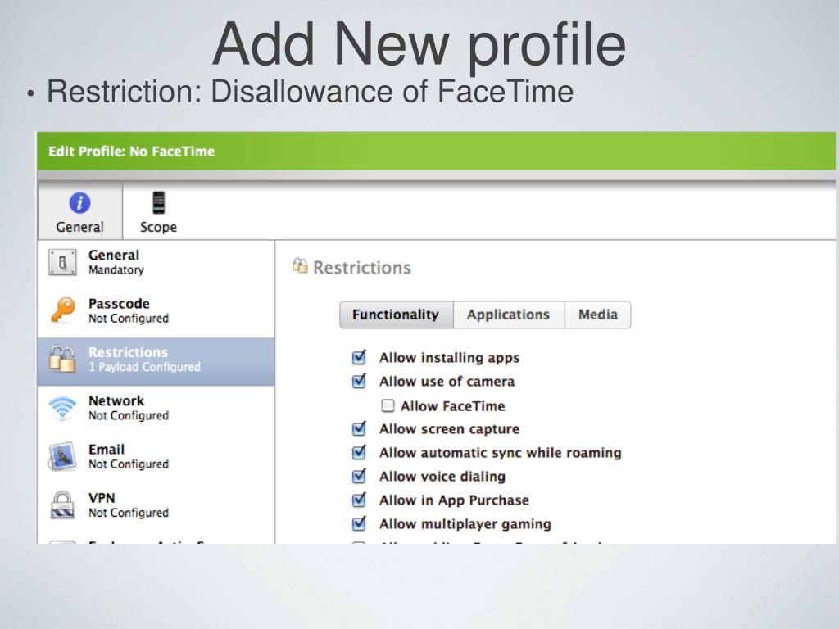Uncheck Allow use of camera

click(x=359, y=381)
